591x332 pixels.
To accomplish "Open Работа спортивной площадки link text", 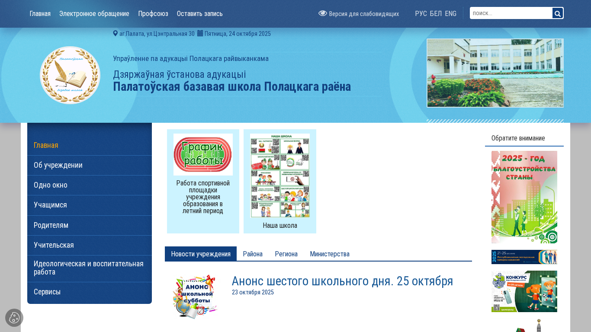I will click(x=203, y=197).
